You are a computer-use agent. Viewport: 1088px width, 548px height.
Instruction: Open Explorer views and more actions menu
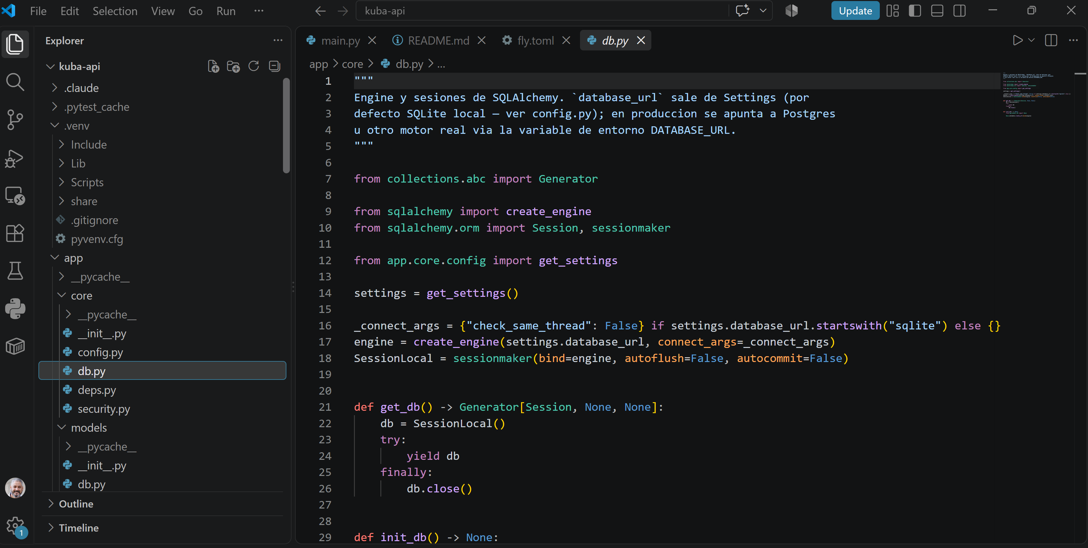coord(277,40)
